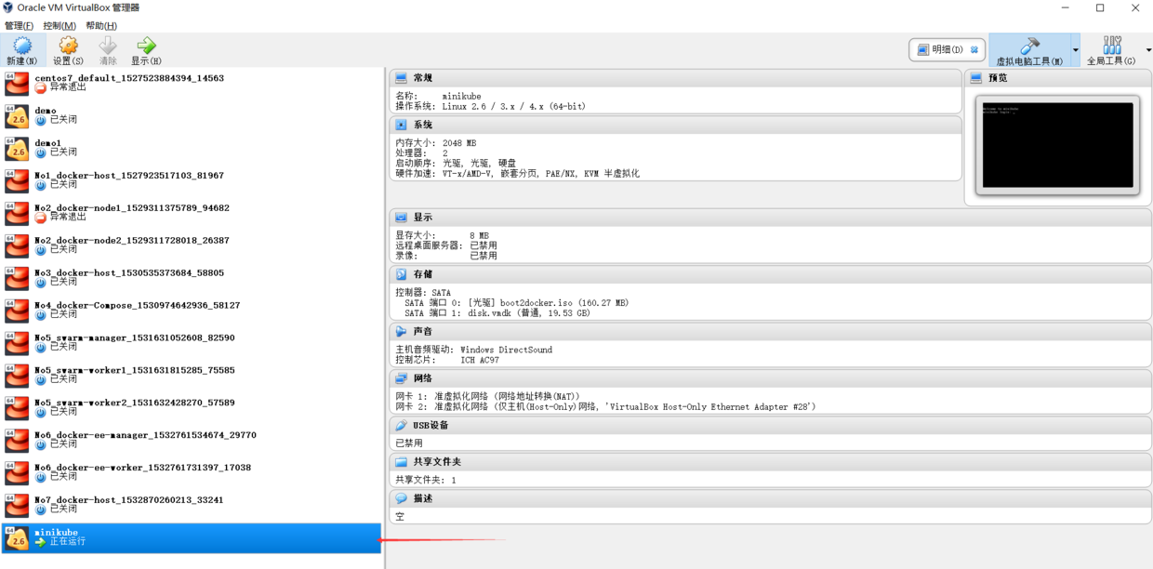Screen dimensions: 1153x569
Task: Expand the 虚拟电脑工具(M) dropdown arrow
Action: (1076, 50)
